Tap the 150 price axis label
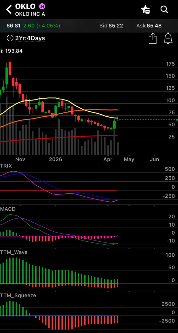This screenshot has height=333, width=178. pyautogui.click(x=170, y=76)
